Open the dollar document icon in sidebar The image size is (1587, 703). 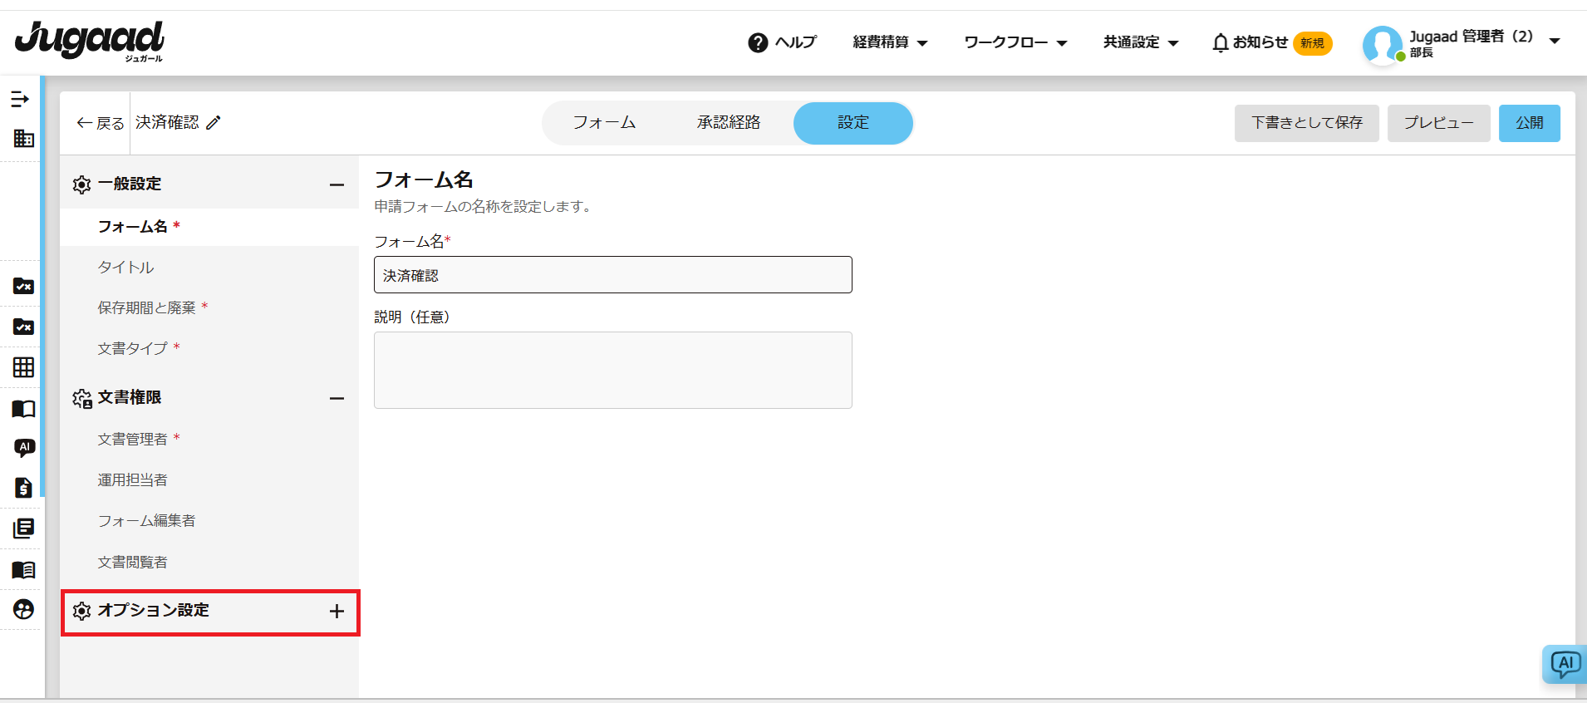(23, 488)
